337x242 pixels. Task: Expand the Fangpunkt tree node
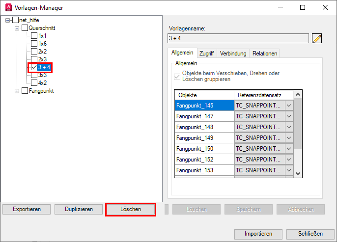point(18,91)
